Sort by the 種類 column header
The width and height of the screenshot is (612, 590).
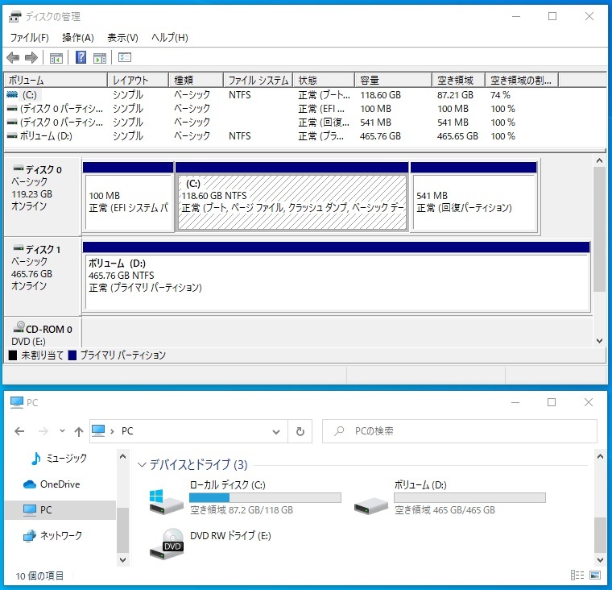pyautogui.click(x=196, y=80)
